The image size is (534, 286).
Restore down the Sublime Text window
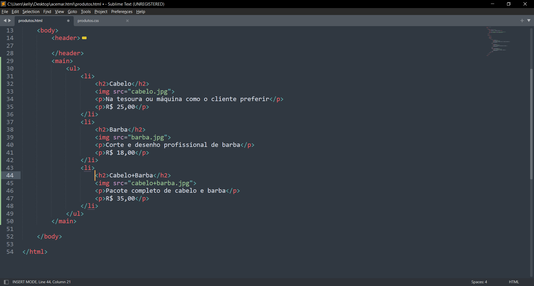[509, 4]
